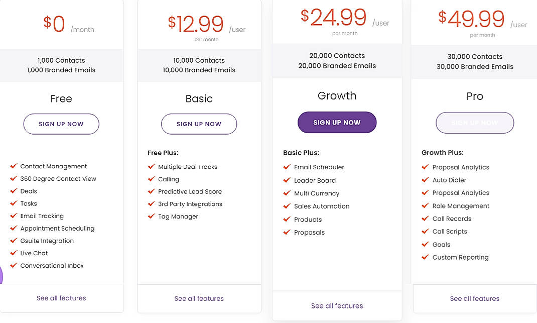Select the checkmark beside Live Chat
Image resolution: width=537 pixels, height=323 pixels.
14,253
